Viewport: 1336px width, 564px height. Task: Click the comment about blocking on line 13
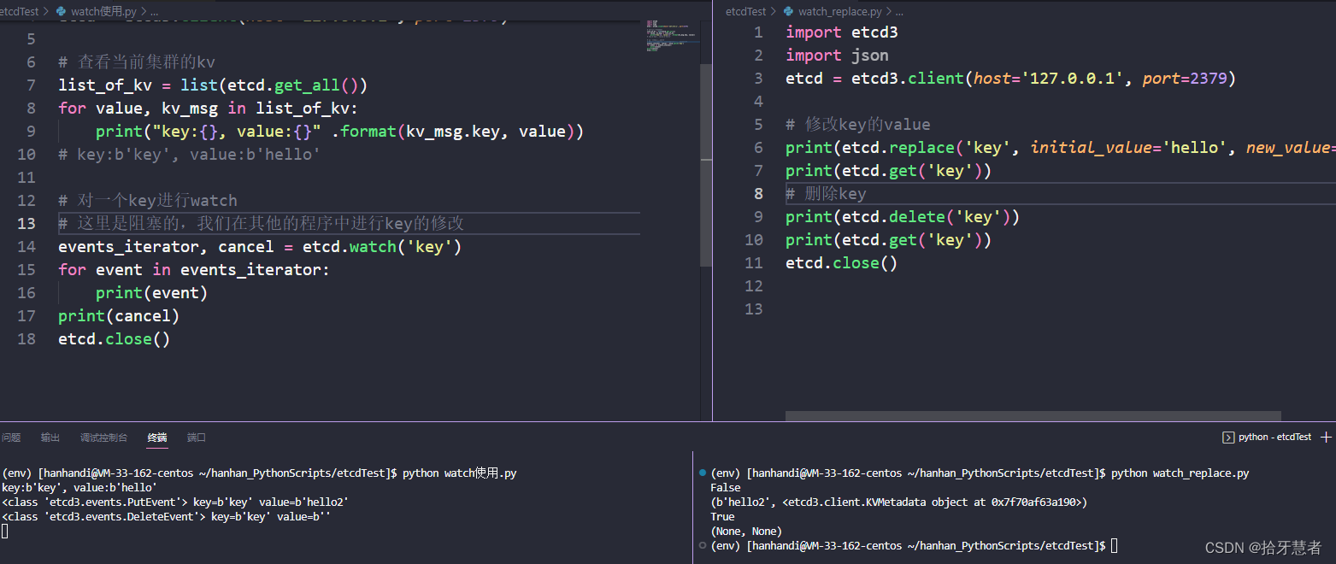pyautogui.click(x=262, y=224)
